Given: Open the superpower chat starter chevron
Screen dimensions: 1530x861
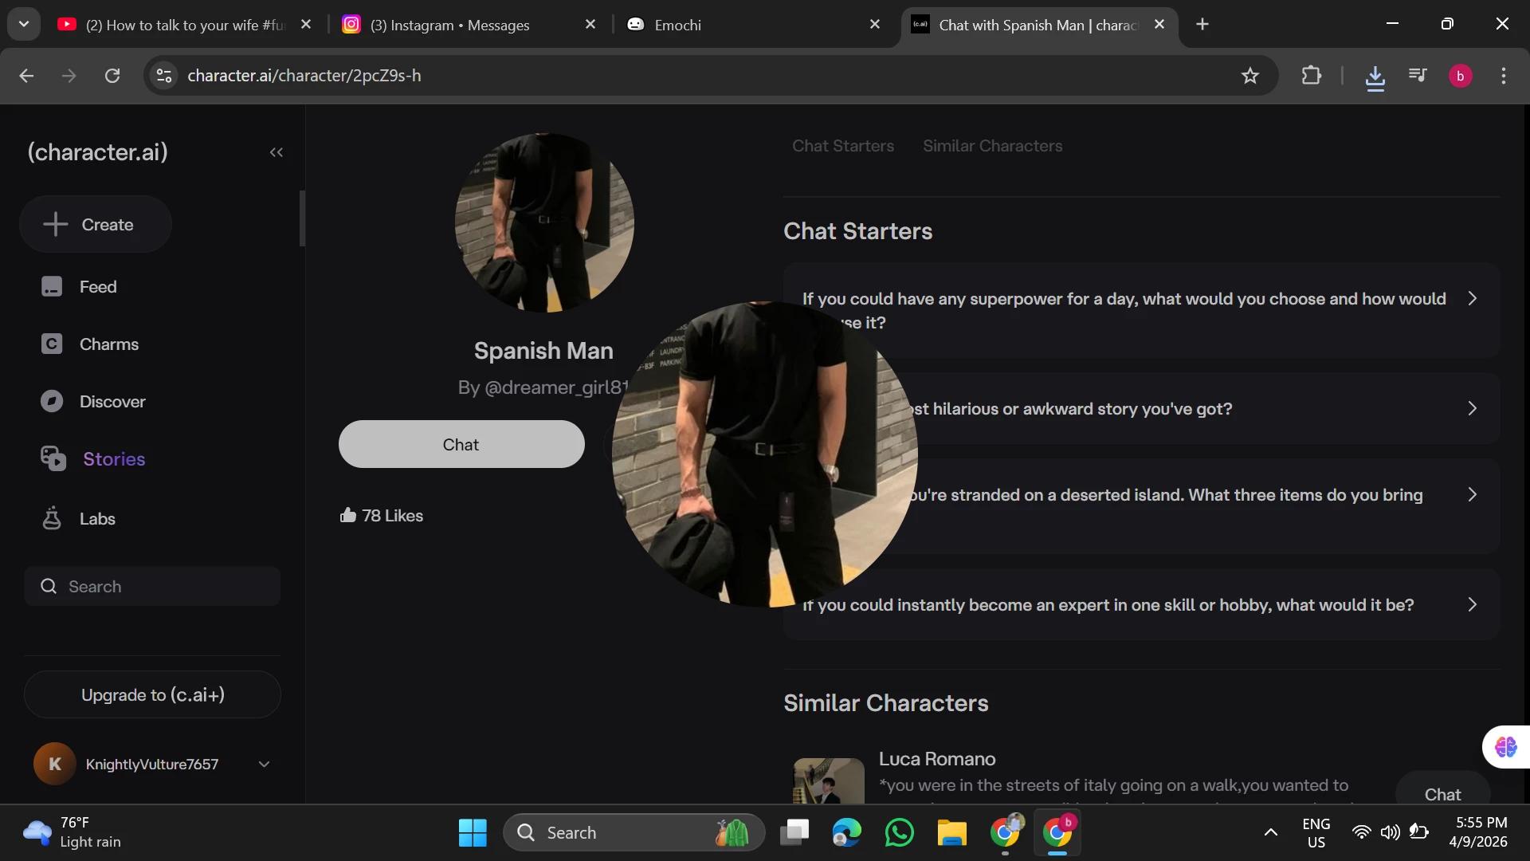Looking at the screenshot, I should [x=1472, y=298].
